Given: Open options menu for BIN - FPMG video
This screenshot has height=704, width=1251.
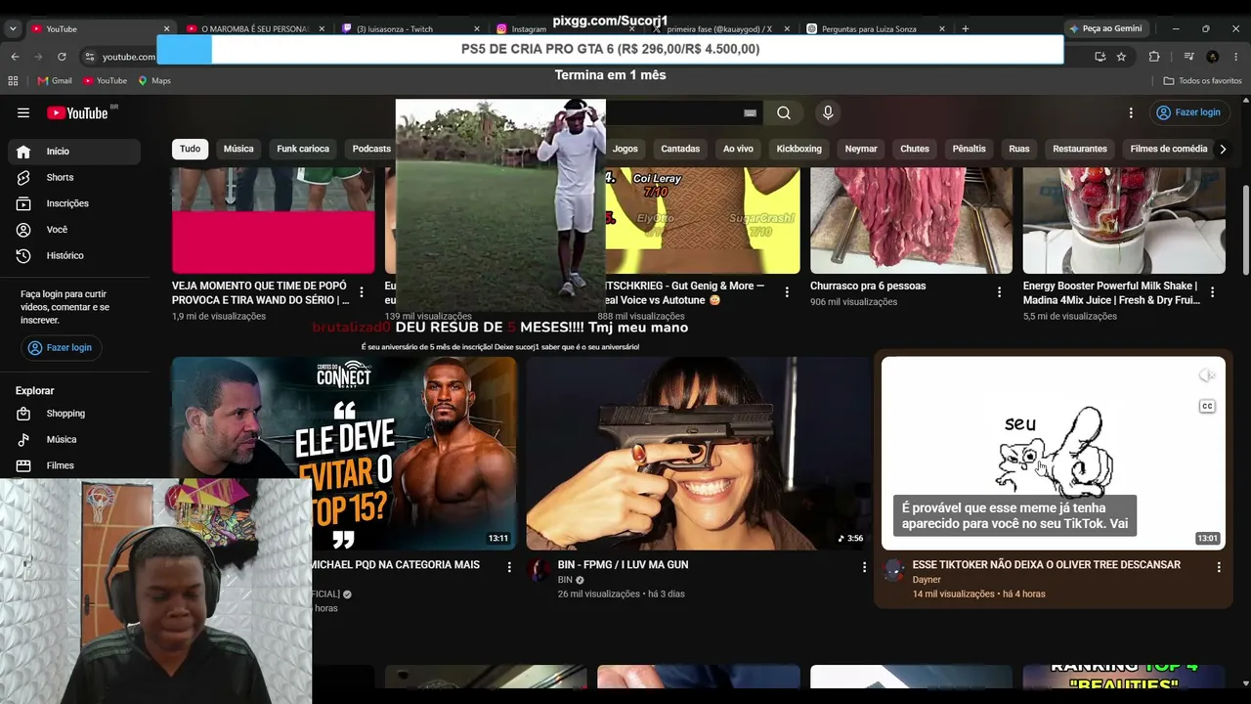Looking at the screenshot, I should [864, 566].
